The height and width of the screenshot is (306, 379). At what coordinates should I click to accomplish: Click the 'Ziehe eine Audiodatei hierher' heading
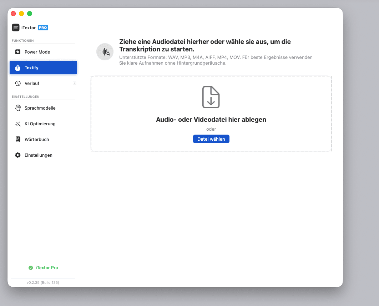205,45
